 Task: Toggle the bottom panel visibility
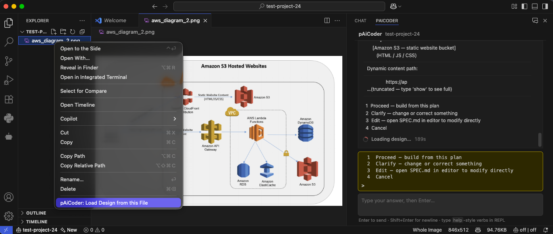point(534,6)
